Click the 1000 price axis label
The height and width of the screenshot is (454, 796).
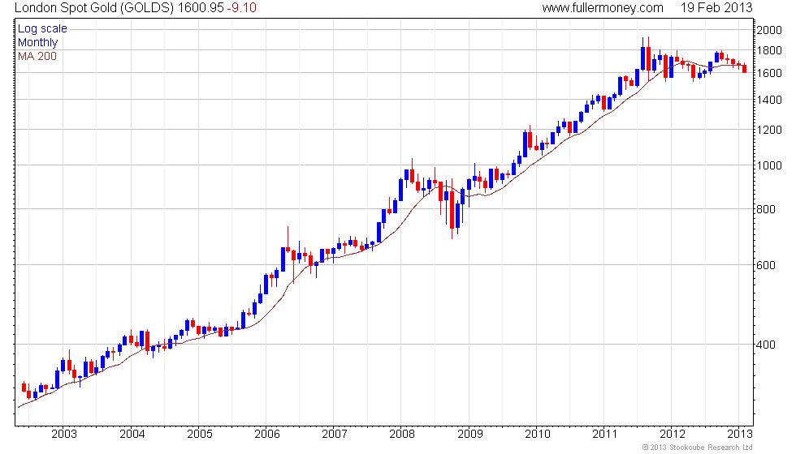point(769,165)
